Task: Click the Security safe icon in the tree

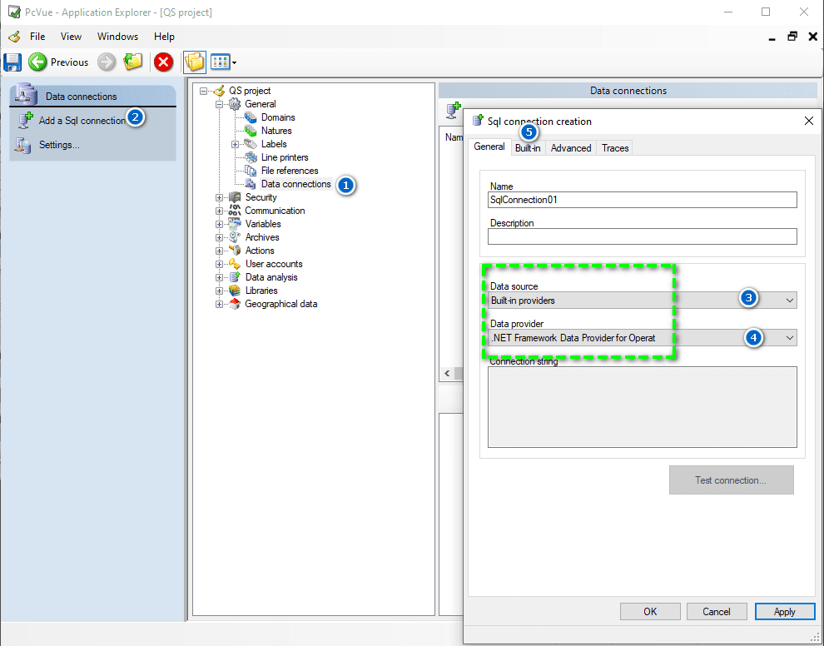Action: pyautogui.click(x=235, y=197)
